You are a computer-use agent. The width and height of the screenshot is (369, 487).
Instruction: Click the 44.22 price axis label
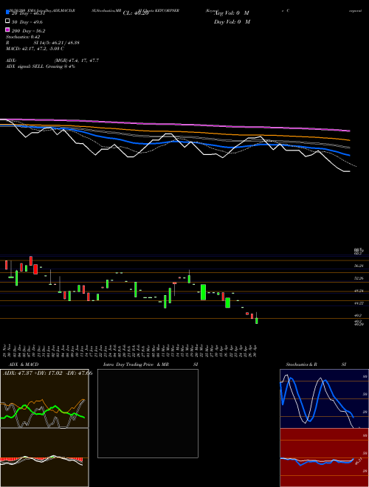(x=359, y=303)
